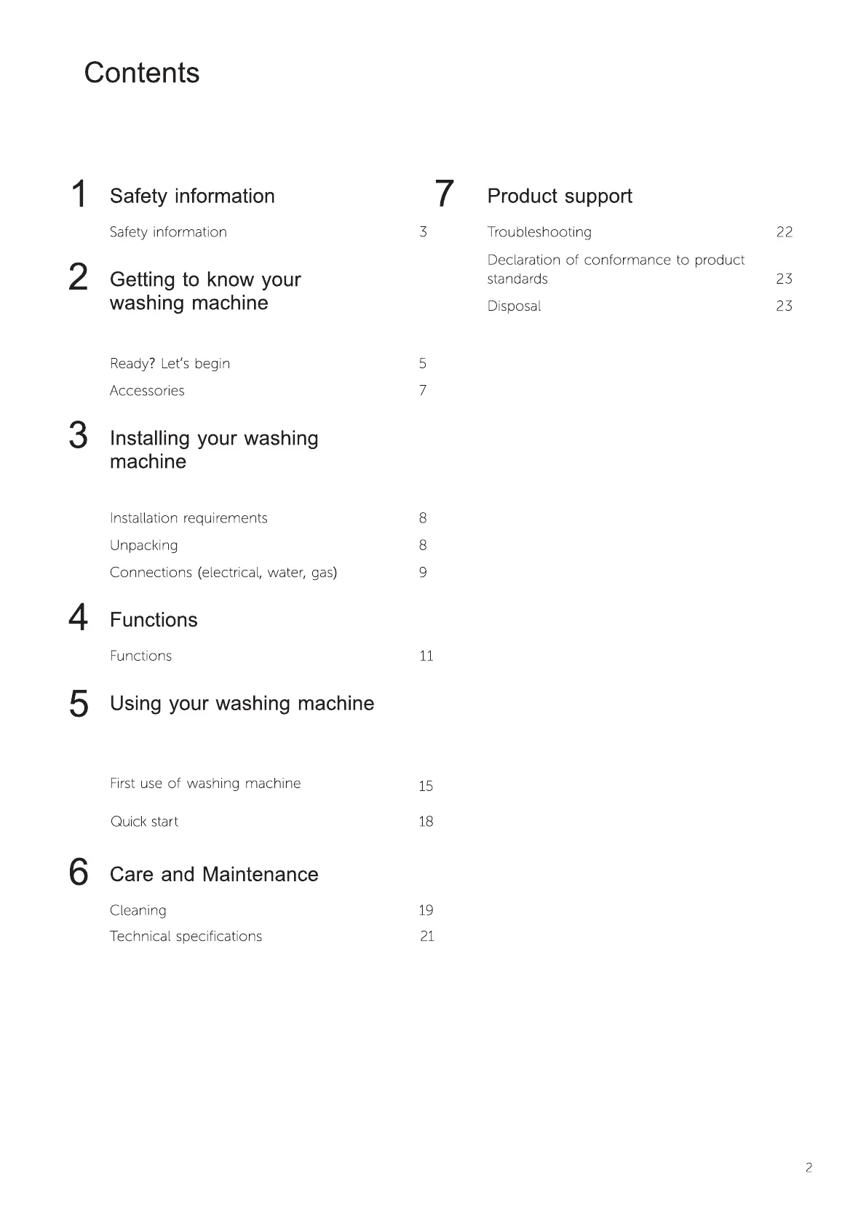Image resolution: width=866 pixels, height=1224 pixels.
Task: Go to First use of washing machine
Action: point(205,784)
